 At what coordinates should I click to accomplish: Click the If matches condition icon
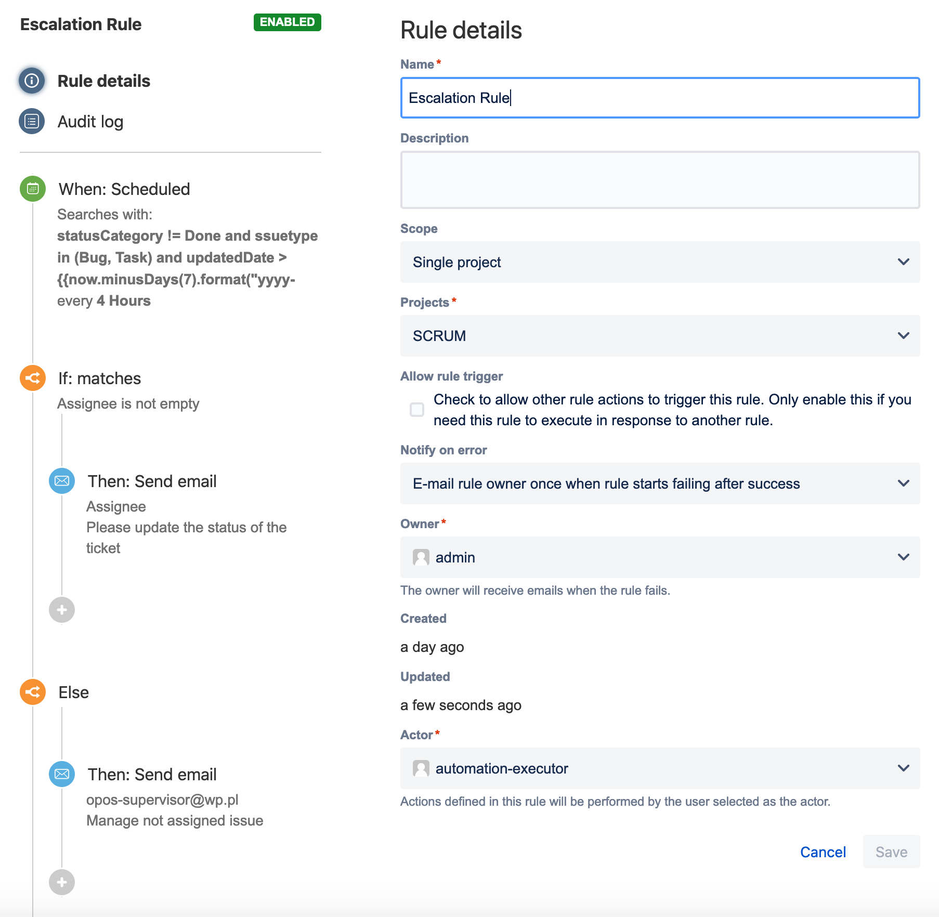click(33, 378)
